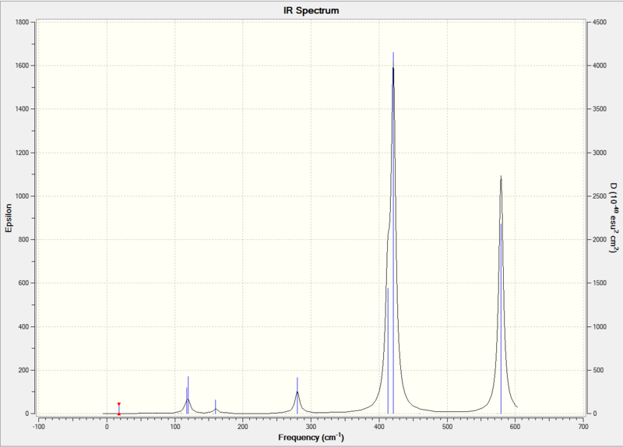The image size is (623, 447).
Task: Click the "1800" tick label
Action: [x=23, y=23]
